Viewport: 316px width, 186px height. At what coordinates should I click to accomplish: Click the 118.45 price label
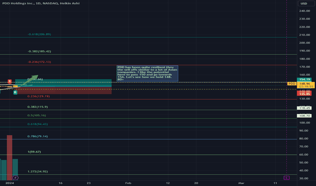304,108
